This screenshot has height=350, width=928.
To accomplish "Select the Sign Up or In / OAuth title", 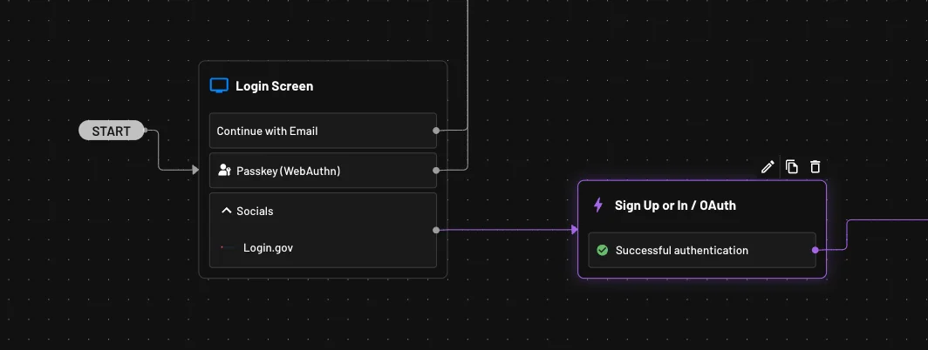I will (675, 205).
